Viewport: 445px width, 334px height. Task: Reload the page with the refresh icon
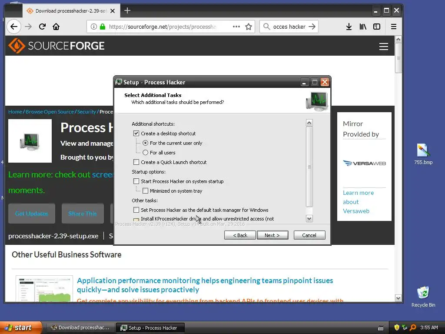pyautogui.click(x=42, y=27)
